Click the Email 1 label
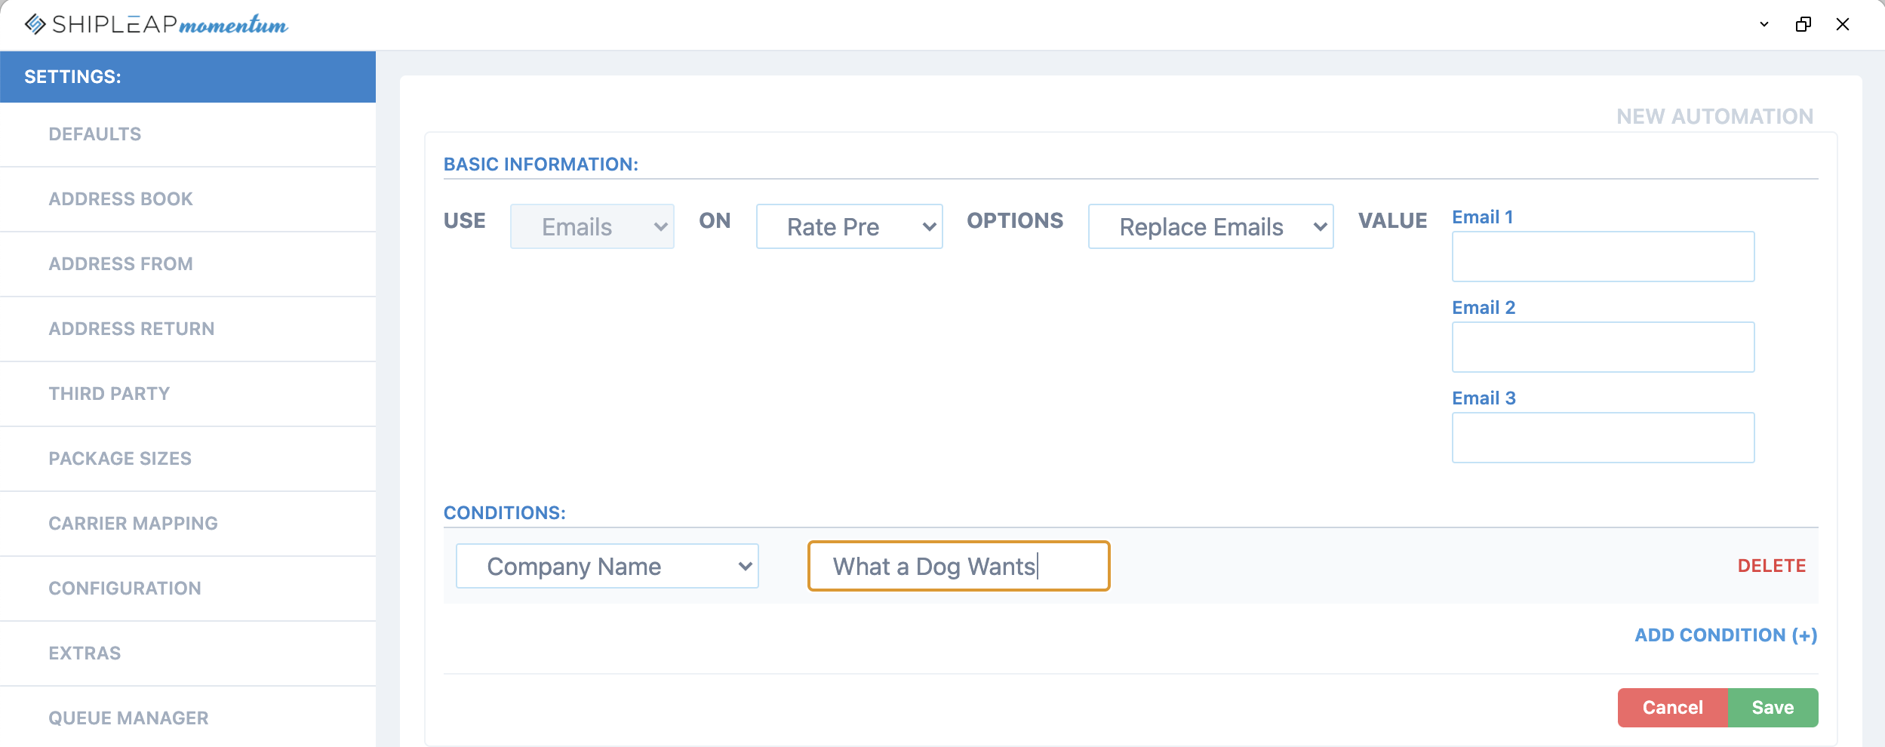The height and width of the screenshot is (747, 1885). click(x=1483, y=217)
